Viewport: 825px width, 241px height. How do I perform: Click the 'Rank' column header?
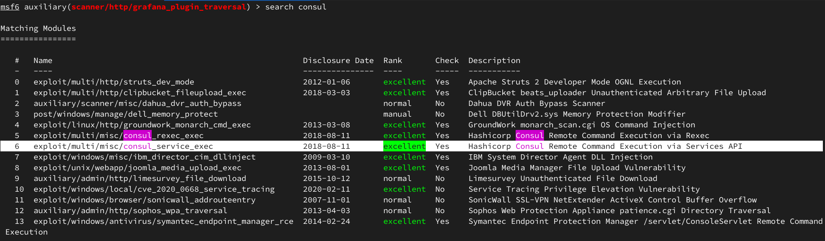(x=393, y=60)
